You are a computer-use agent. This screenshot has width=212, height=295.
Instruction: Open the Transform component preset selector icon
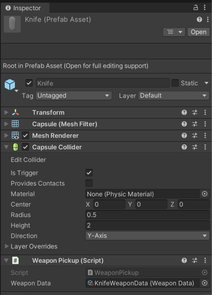195,112
